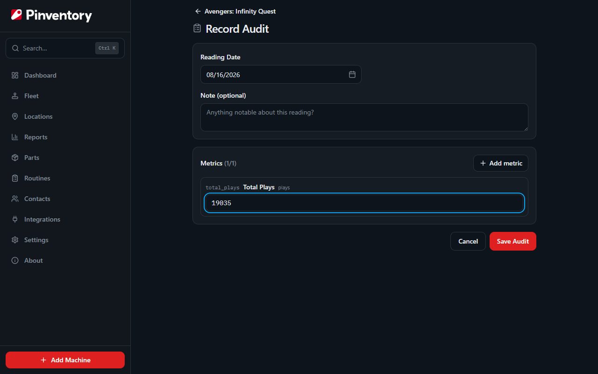The height and width of the screenshot is (374, 598).
Task: Click the Pinventory logo icon
Action: pos(16,15)
